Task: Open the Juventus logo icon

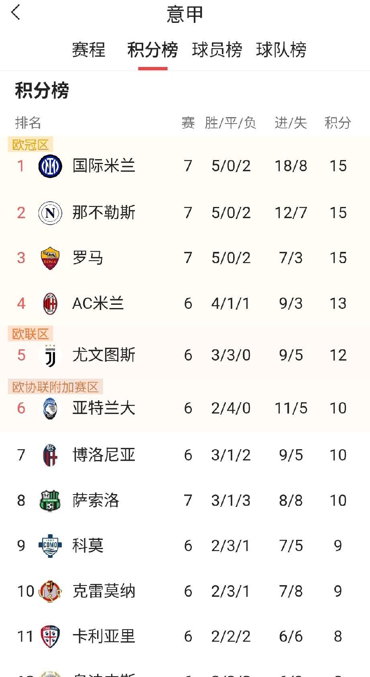Action: tap(50, 355)
